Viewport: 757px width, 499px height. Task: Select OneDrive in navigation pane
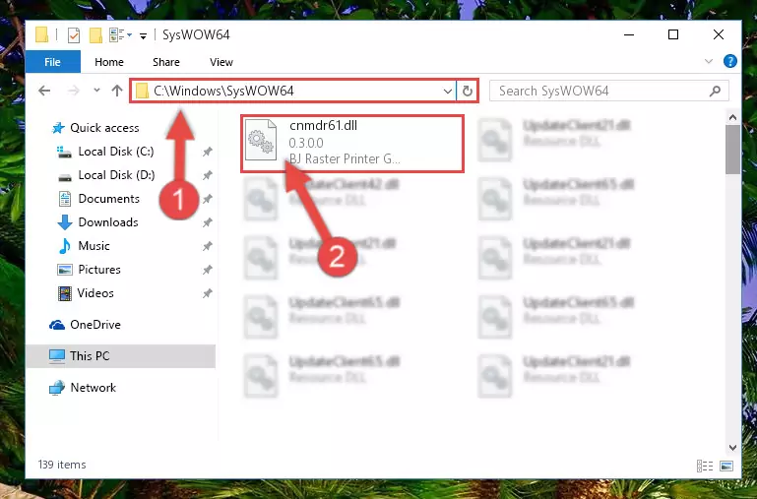click(95, 325)
